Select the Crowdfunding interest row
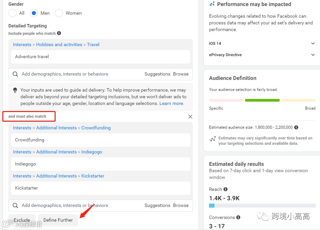Screen dimensions: 320x230 101,140
